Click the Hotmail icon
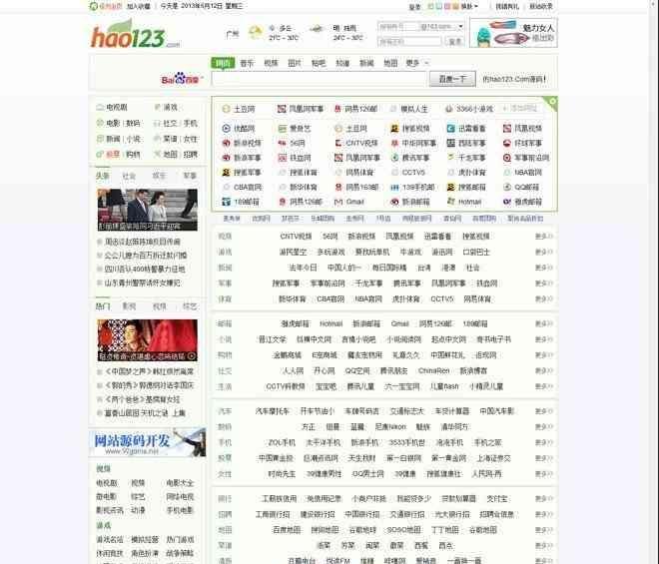The width and height of the screenshot is (659, 564). tap(451, 202)
